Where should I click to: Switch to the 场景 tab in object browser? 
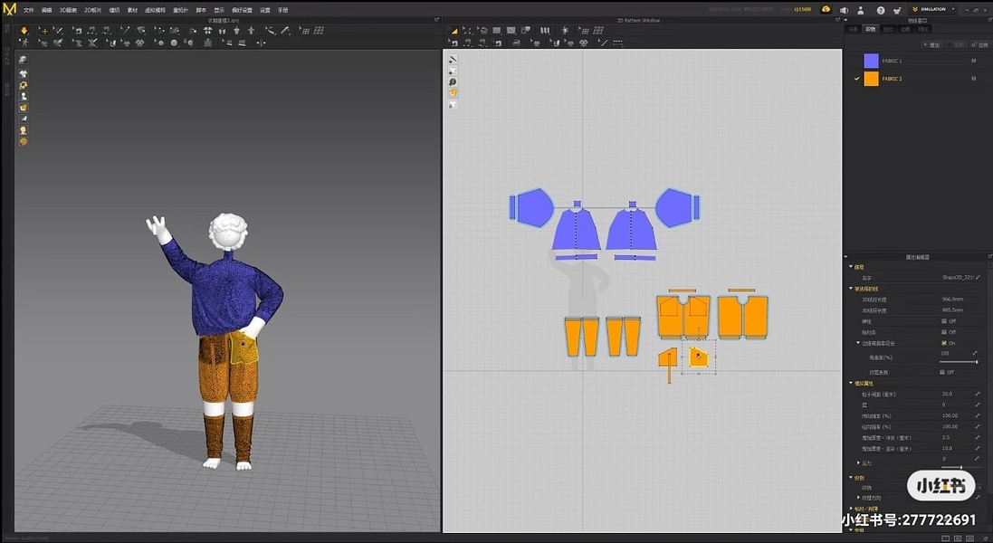[x=853, y=29]
